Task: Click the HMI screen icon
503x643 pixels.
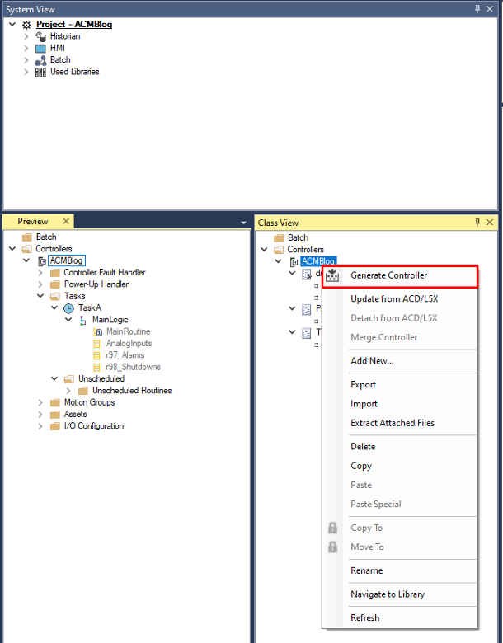Action: pyautogui.click(x=40, y=48)
